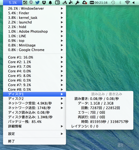Image resolution: width=139 pixels, height=150 pixels.
Task: Click the battery time 00:21:16 indicator
Action: (x=98, y=2)
